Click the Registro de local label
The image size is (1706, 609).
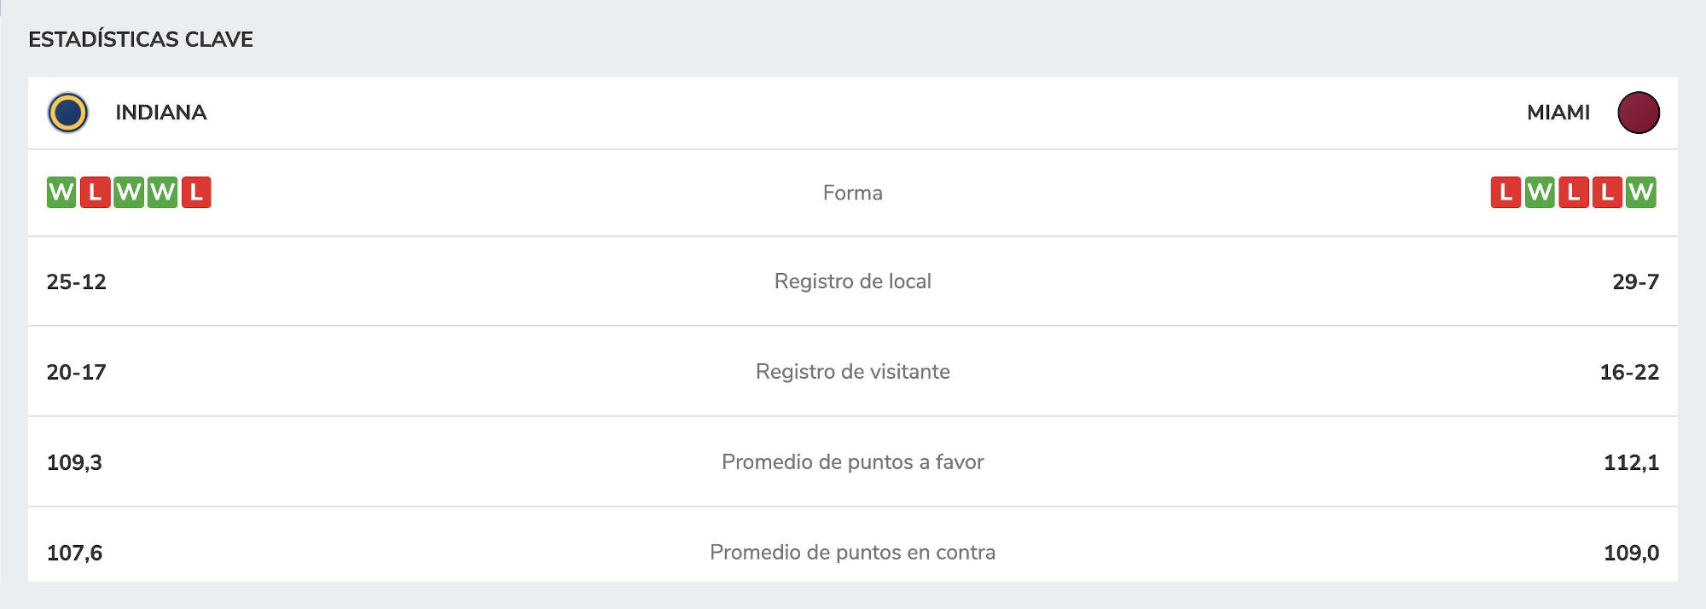coord(853,281)
